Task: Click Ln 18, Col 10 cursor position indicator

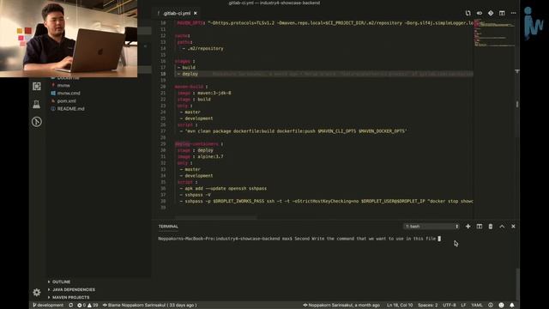Action: point(400,306)
